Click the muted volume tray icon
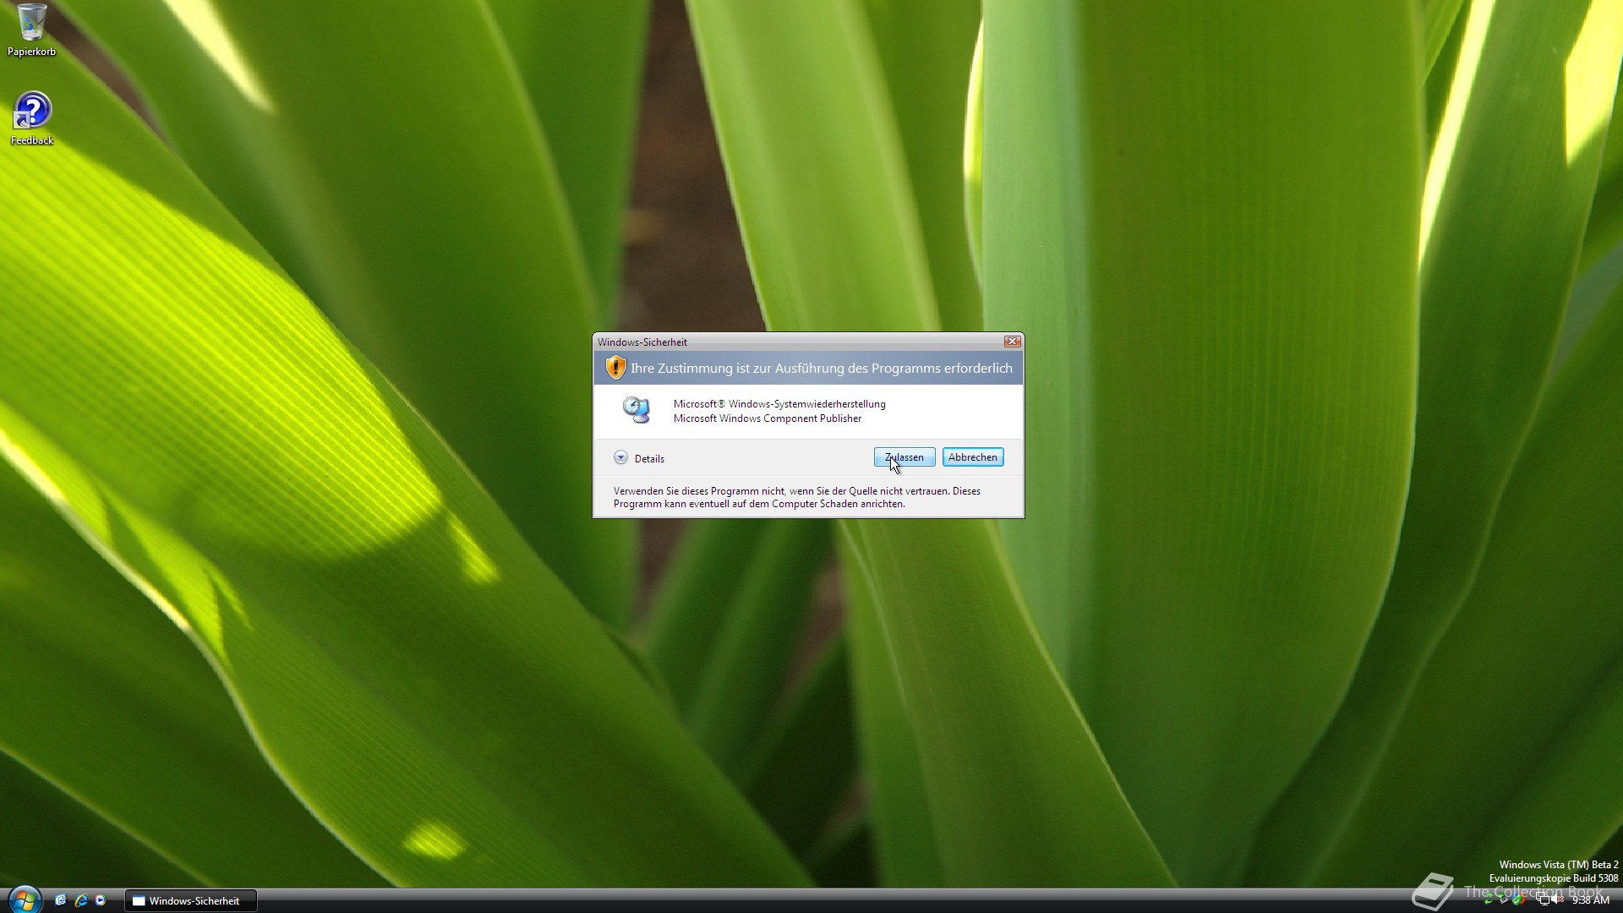1623x913 pixels. coord(1557,899)
